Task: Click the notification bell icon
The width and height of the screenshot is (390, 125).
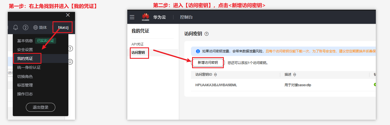Action: point(16,27)
